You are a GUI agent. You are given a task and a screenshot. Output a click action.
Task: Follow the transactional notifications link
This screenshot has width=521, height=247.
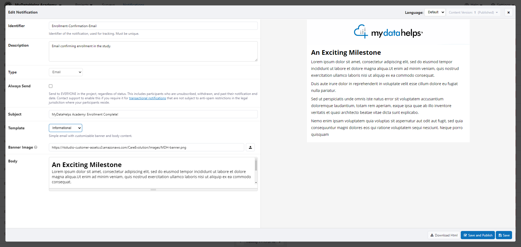tap(147, 98)
